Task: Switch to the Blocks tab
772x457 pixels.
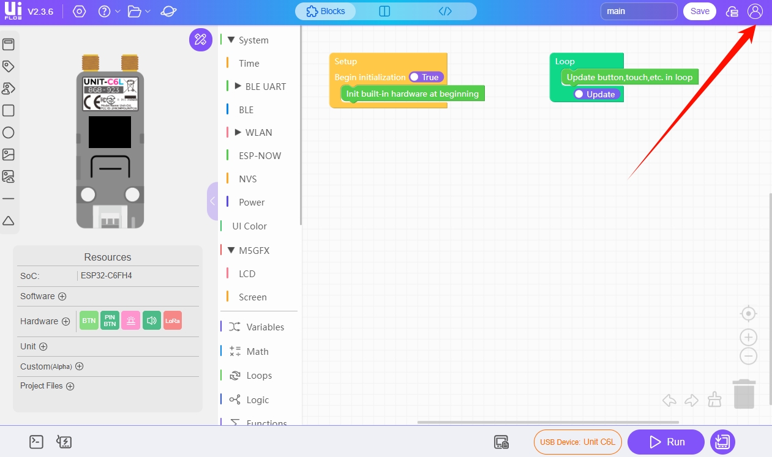Action: tap(326, 11)
